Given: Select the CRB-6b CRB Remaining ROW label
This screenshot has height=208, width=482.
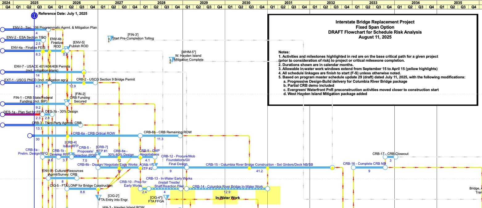Looking at the screenshot, I should pyautogui.click(x=168, y=132).
